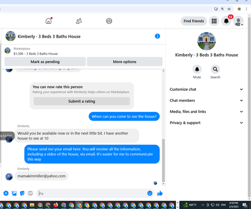Click Mark as pending button
Image resolution: width=251 pixels, height=209 pixels.
[45, 62]
